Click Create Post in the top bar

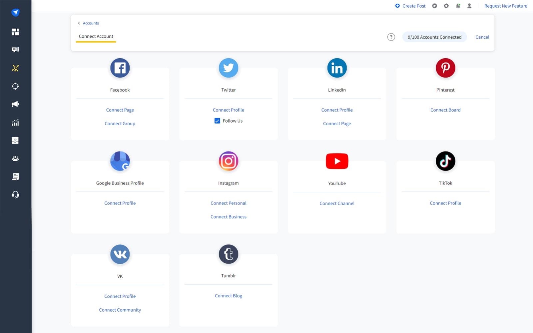tap(410, 6)
